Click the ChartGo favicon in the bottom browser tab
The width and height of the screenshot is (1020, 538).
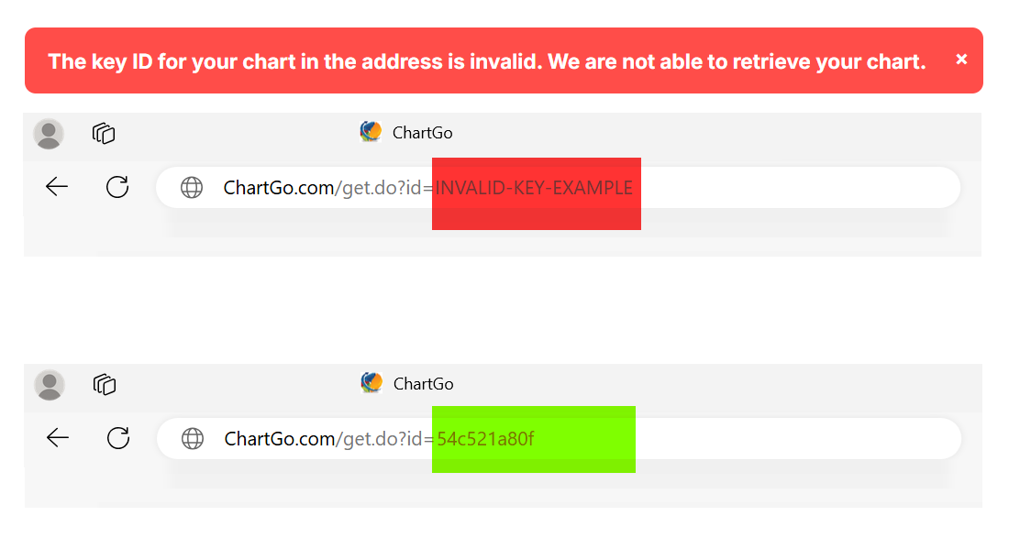point(371,383)
